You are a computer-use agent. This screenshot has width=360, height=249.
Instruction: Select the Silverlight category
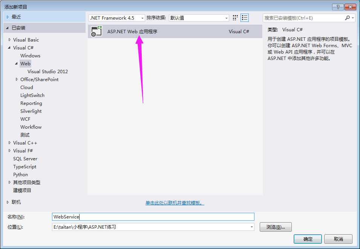(x=31, y=111)
